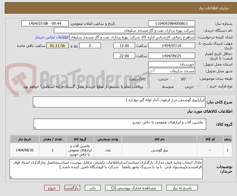Screen dimensions: 237x196
Task: Click the need number field 1104093984000811
Action: pyautogui.click(x=171, y=23)
